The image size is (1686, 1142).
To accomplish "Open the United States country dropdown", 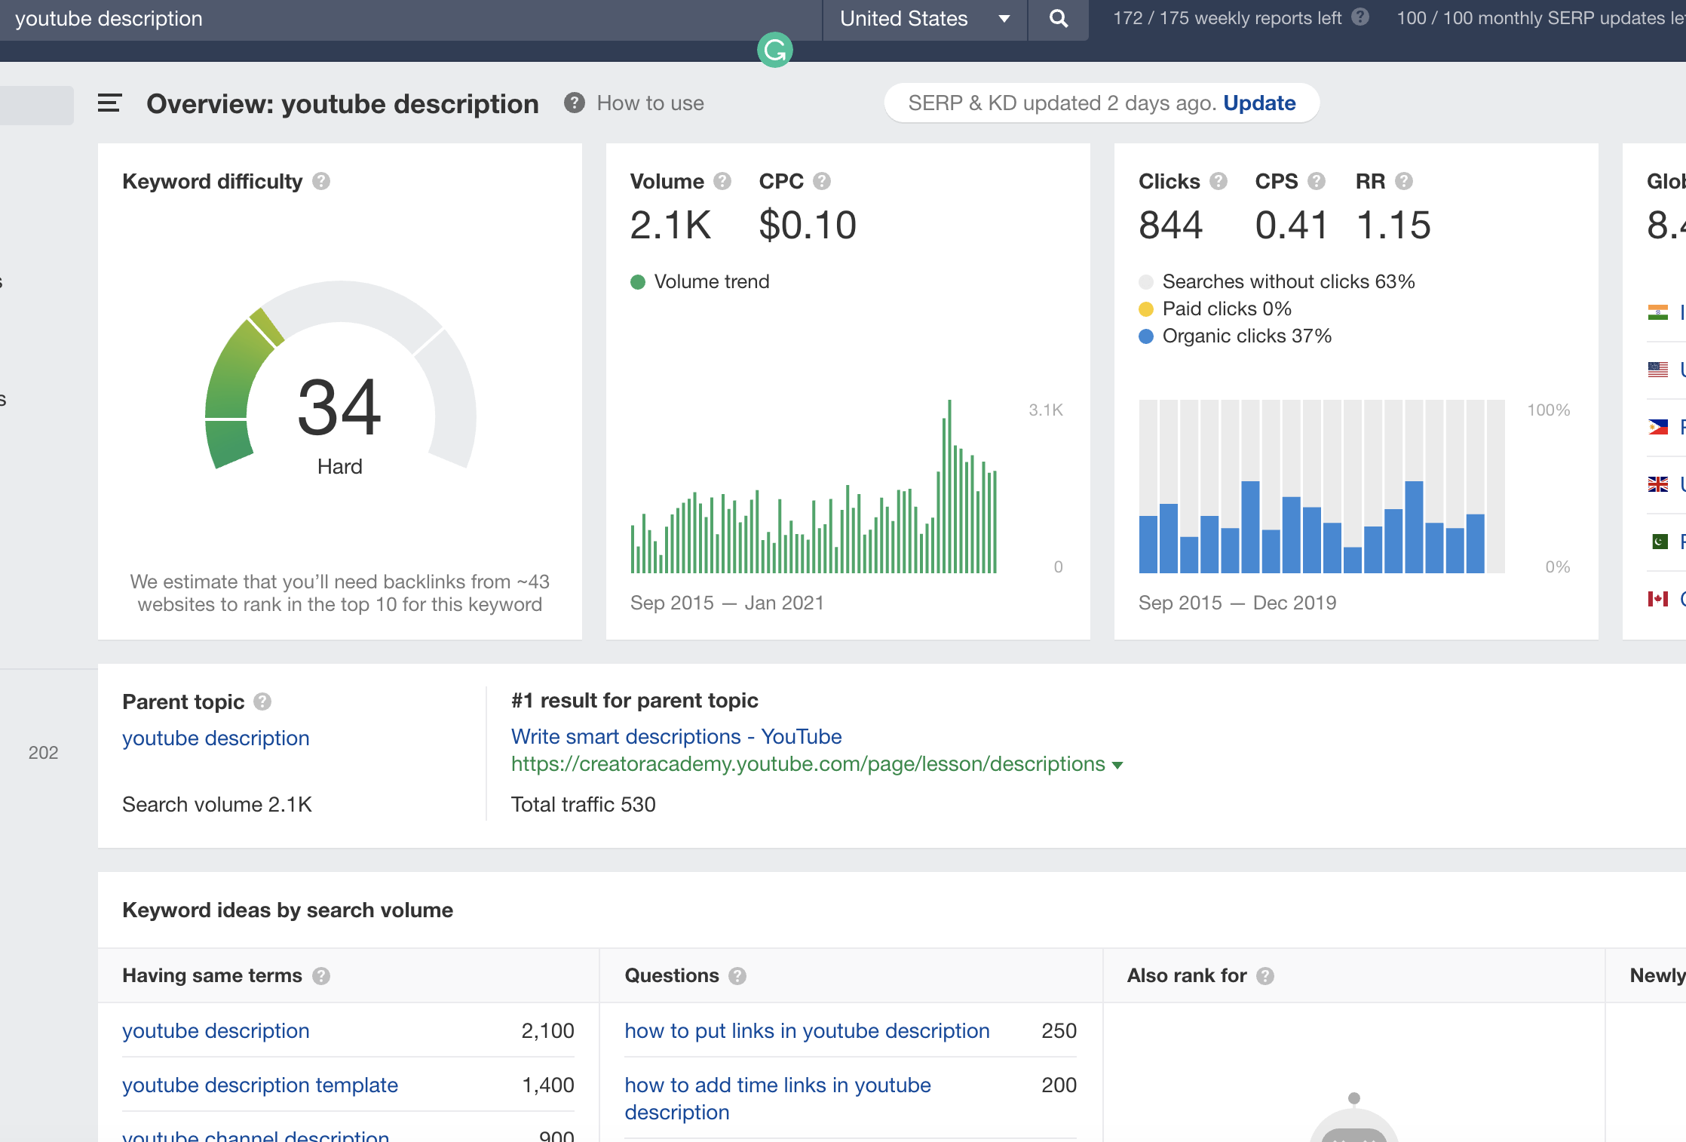I will pos(924,19).
